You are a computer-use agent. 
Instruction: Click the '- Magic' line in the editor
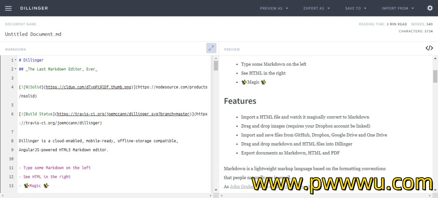34,186
